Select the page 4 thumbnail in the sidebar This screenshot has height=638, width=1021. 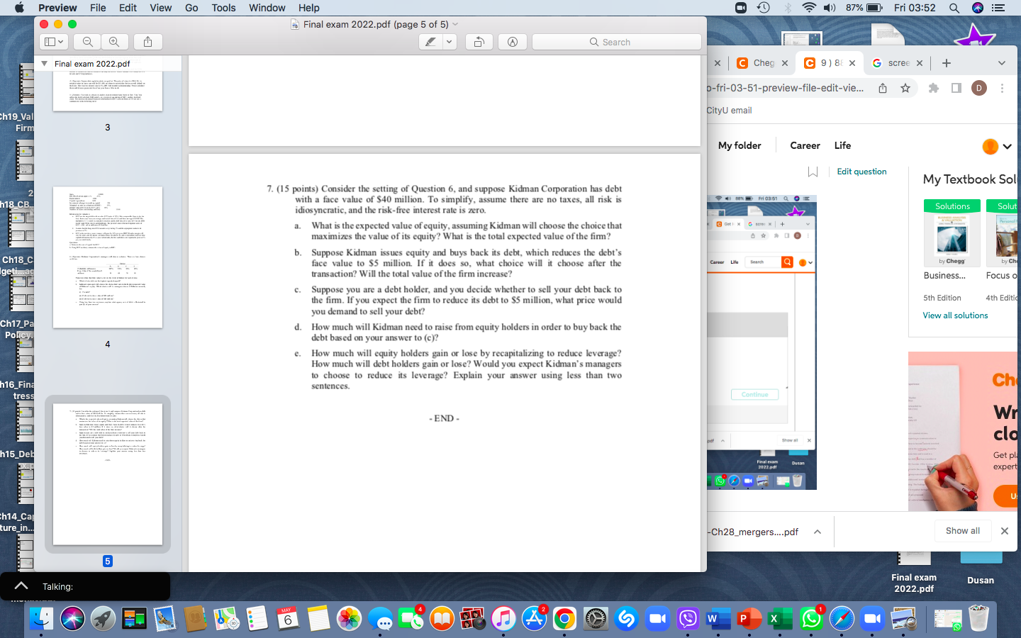click(108, 257)
